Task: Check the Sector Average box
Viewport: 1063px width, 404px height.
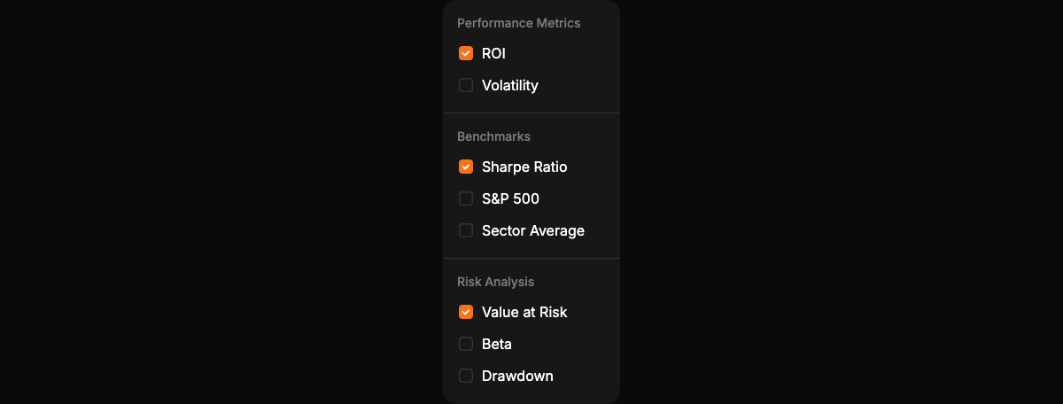Action: pos(466,230)
